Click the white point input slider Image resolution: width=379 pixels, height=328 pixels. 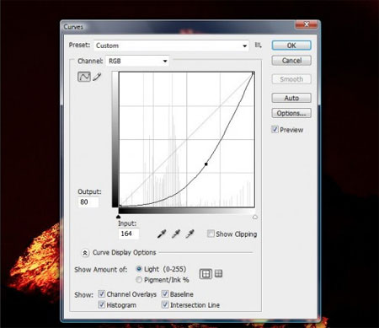[x=255, y=217]
